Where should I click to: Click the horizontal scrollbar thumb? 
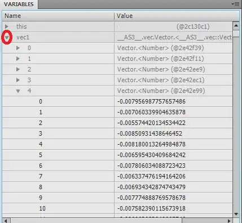pyautogui.click(x=96, y=221)
